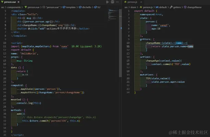The image size is (210, 137).
Task: Click 'state.person.age+=value' line
Action: pyautogui.click(x=168, y=82)
